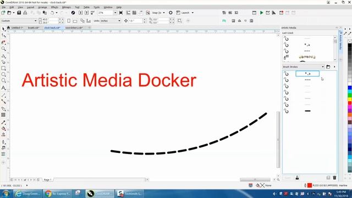Toggle the lock icon in Artistic Media docker

(297, 178)
